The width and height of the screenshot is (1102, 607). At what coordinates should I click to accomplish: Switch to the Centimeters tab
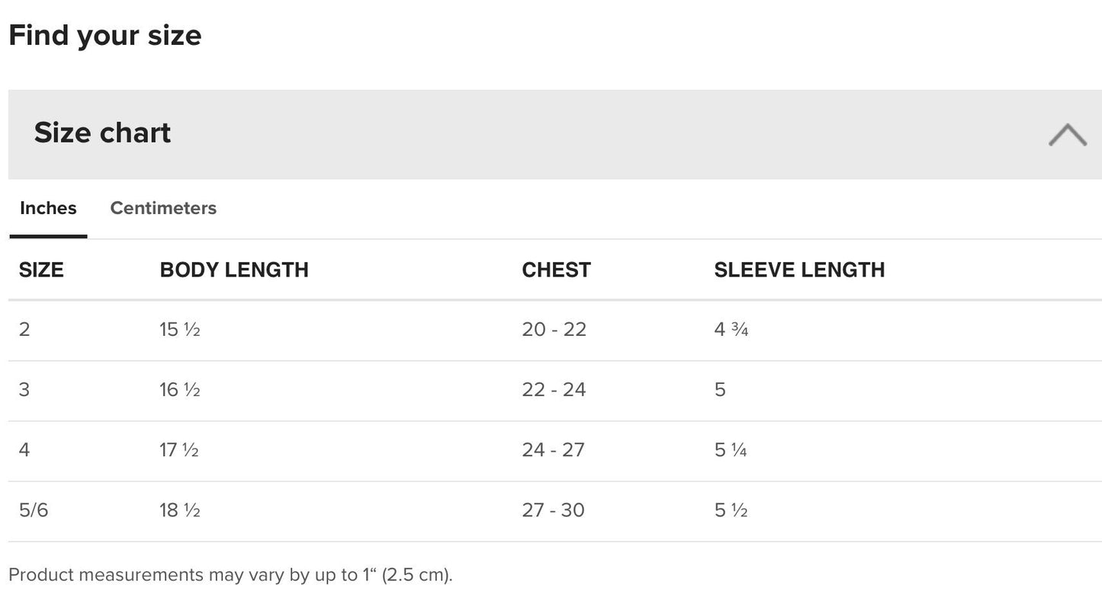163,208
